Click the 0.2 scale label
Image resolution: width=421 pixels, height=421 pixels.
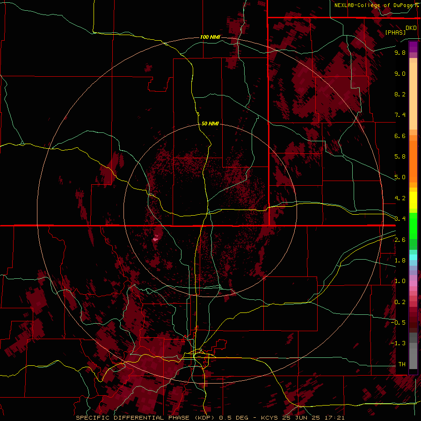(400, 302)
